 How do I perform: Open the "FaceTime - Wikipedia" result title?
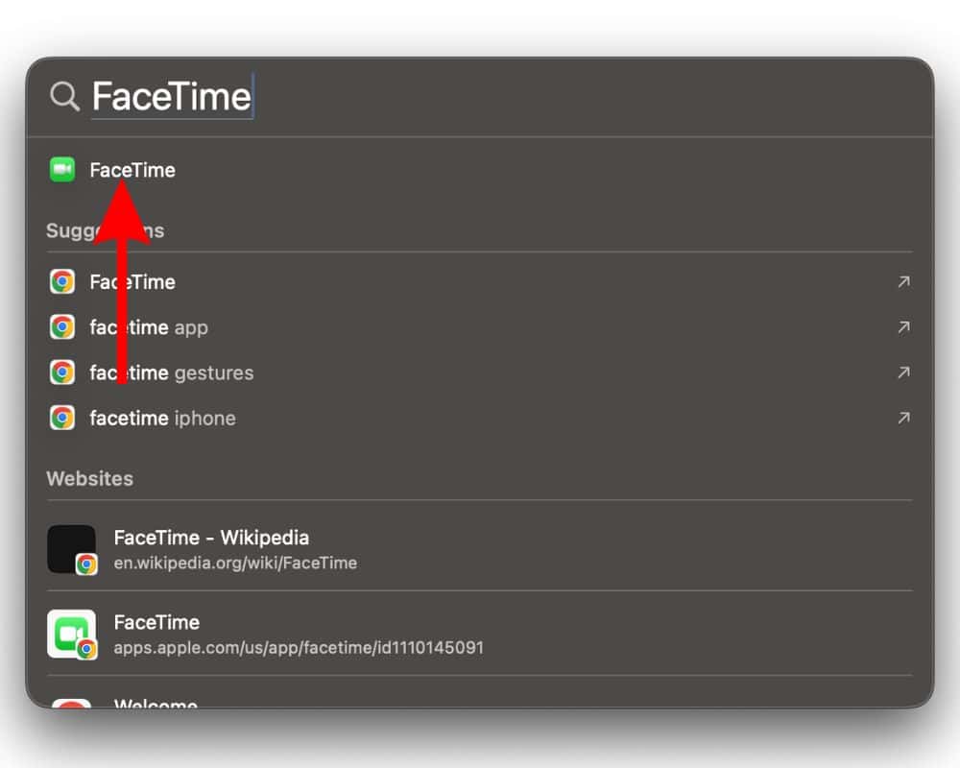[211, 538]
